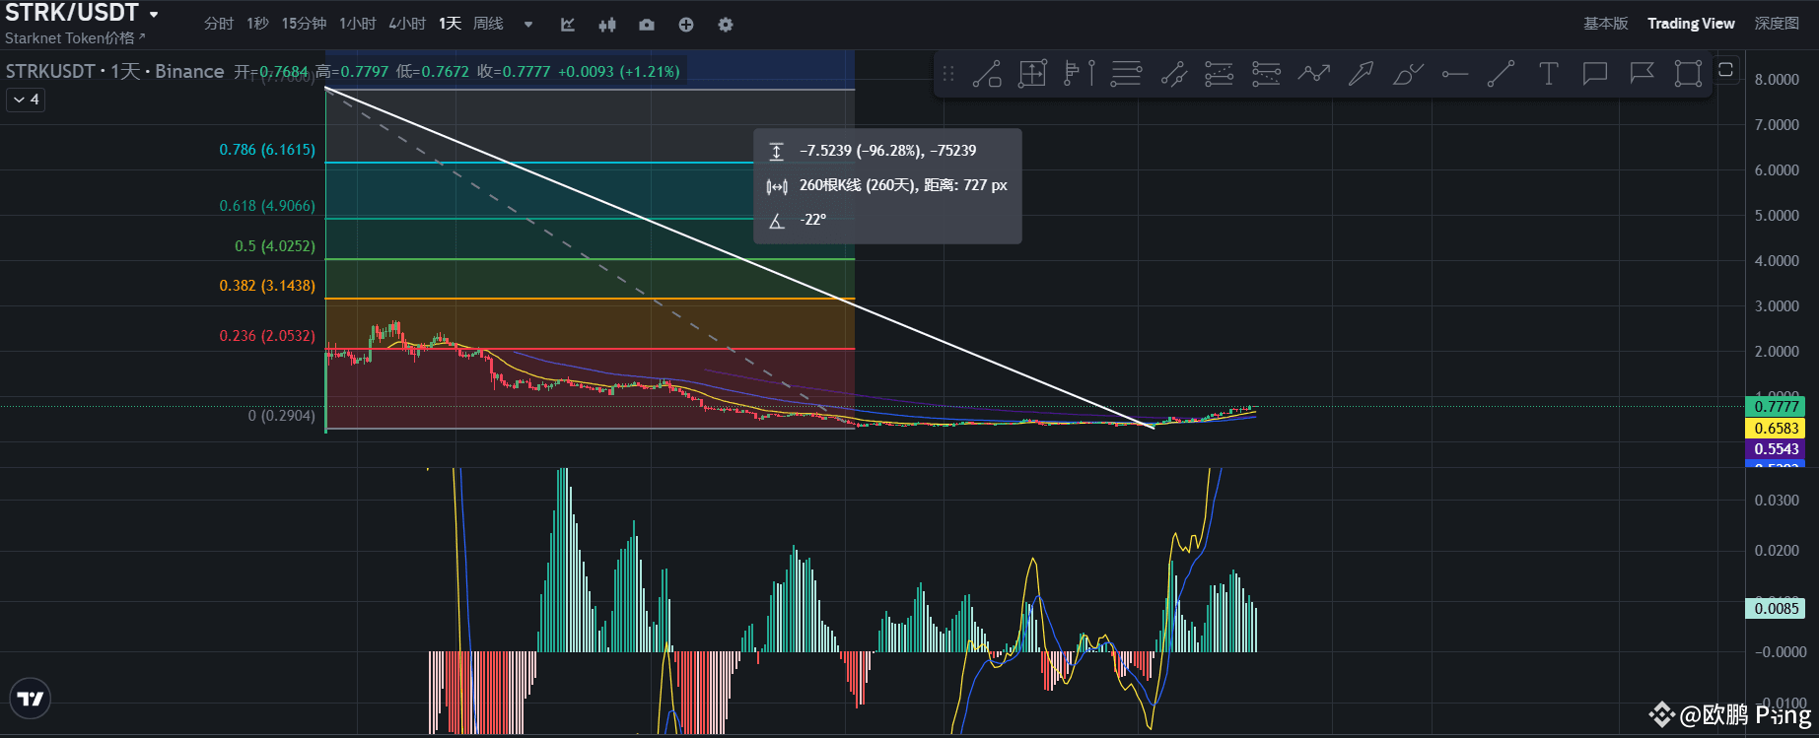Select the diagonal trend line tool
1819x738 pixels.
pos(1501,74)
